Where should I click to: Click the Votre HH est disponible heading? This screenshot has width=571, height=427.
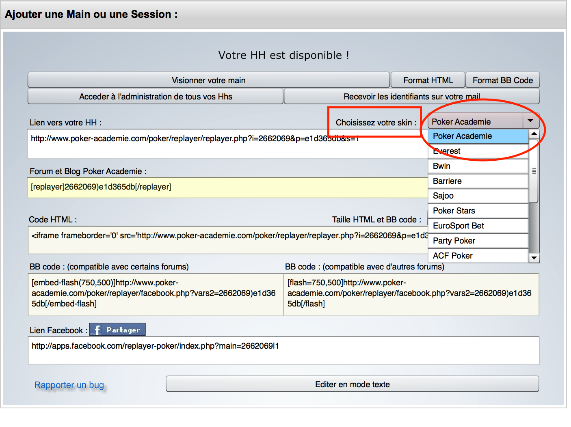pos(283,55)
